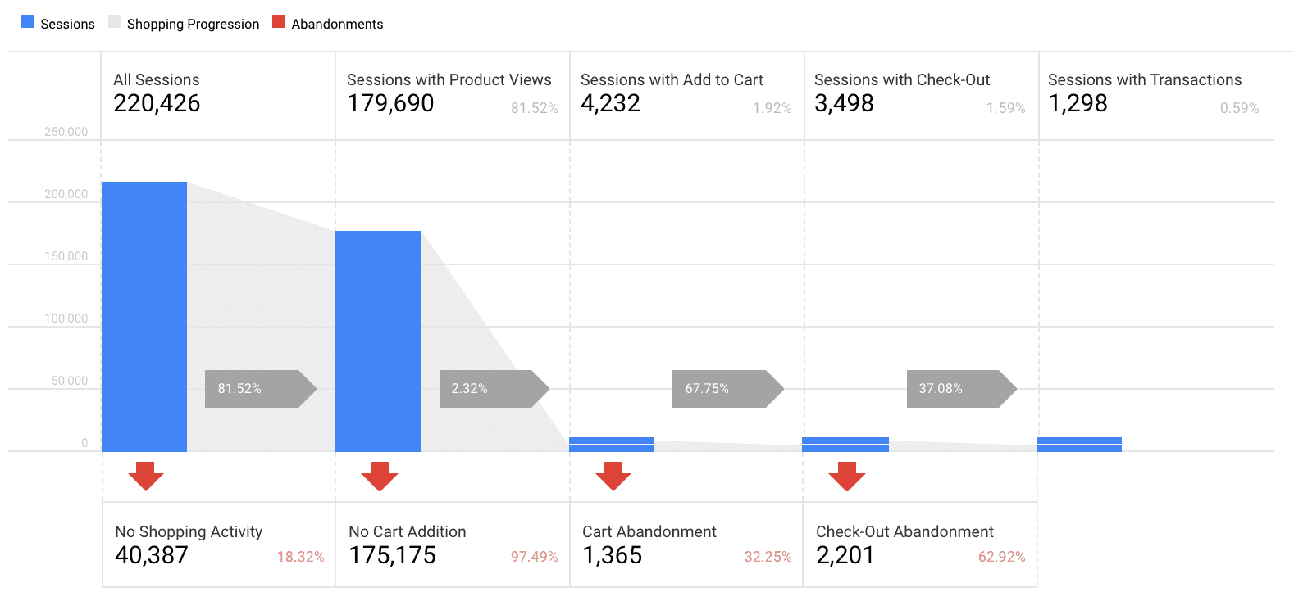Image resolution: width=1294 pixels, height=601 pixels.
Task: Select the Transactions sessions blue bar
Action: click(x=1079, y=445)
